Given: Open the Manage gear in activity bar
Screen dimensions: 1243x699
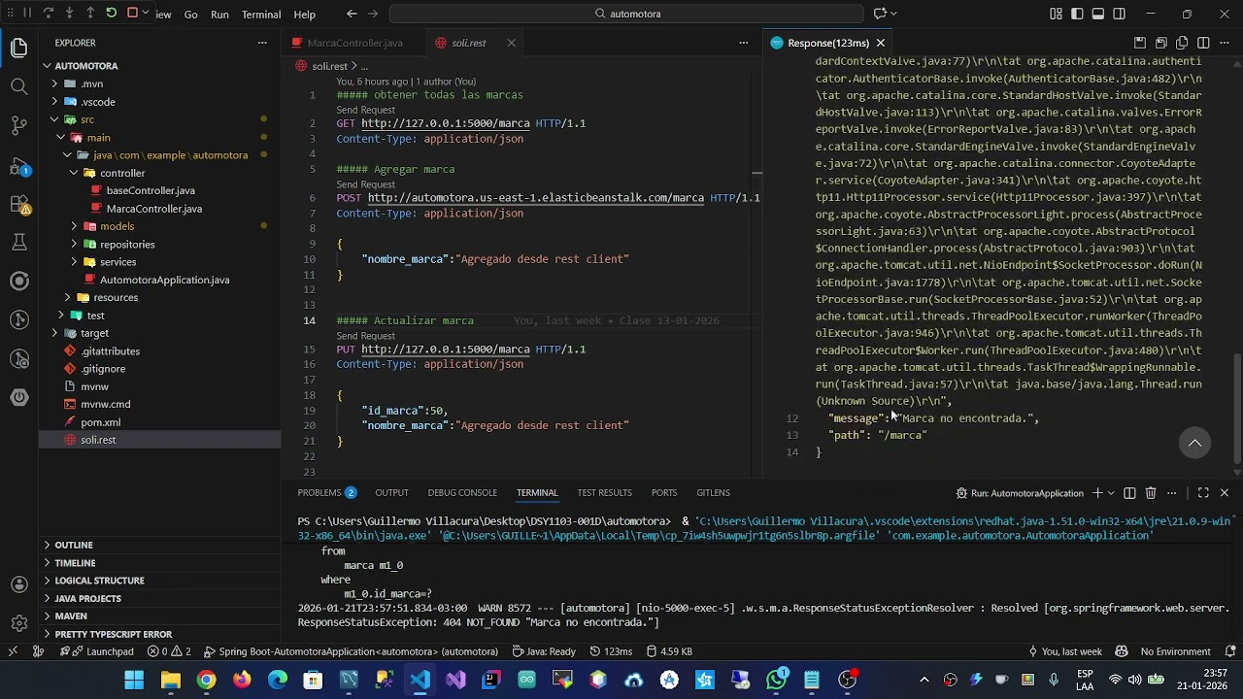Looking at the screenshot, I should (18, 623).
